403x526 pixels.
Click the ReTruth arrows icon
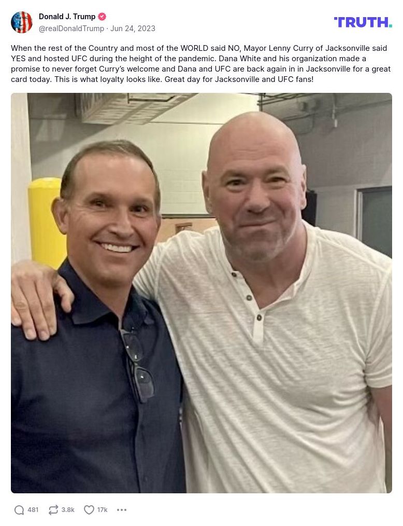coord(53,510)
